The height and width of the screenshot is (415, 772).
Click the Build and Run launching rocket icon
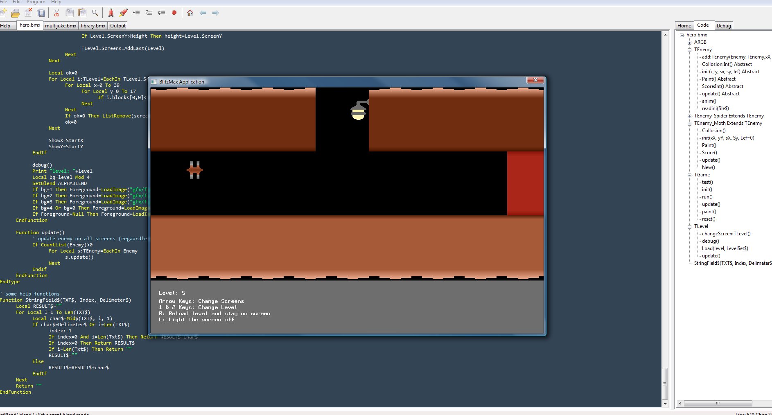point(123,13)
